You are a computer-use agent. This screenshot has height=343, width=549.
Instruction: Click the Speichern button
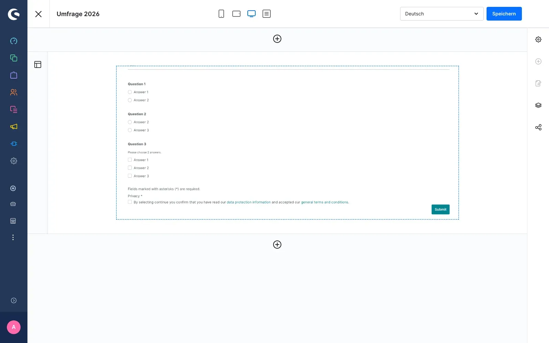[x=504, y=14]
